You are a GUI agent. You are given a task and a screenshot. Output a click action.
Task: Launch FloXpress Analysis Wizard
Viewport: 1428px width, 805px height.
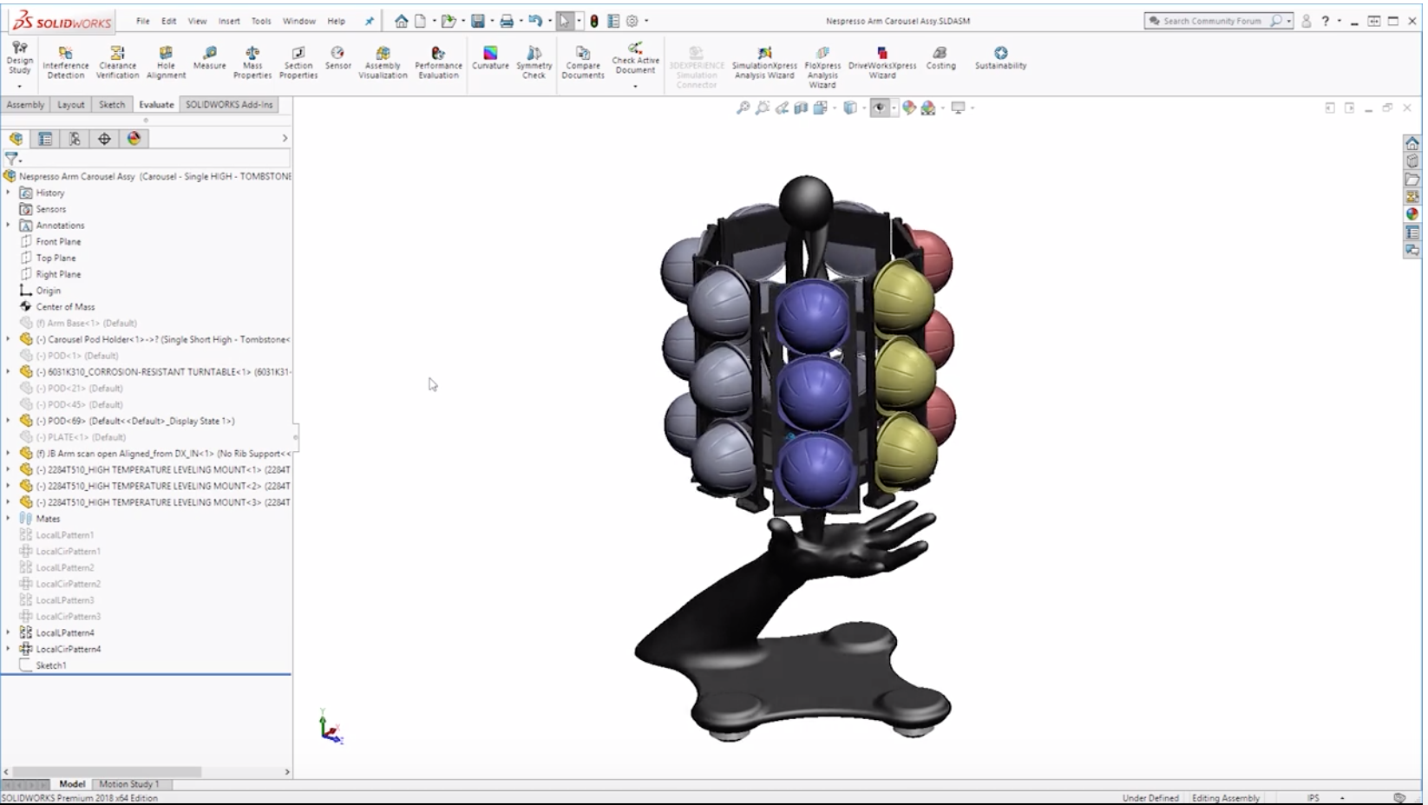point(822,68)
